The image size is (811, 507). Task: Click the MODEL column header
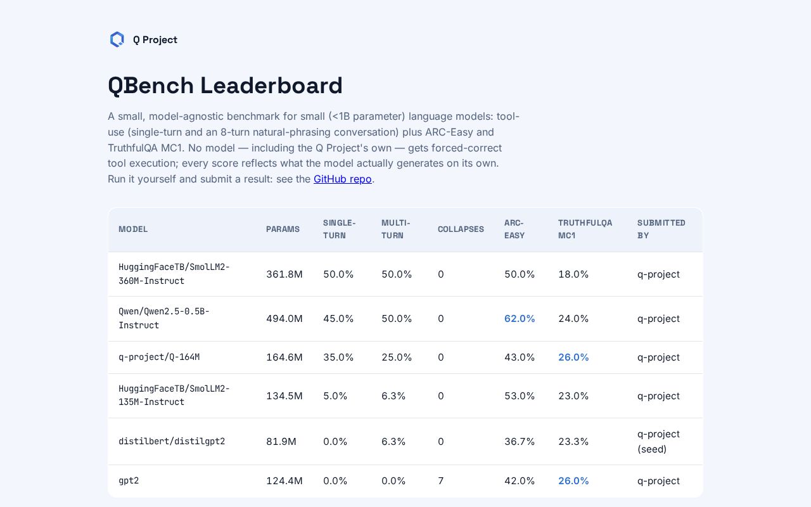133,229
